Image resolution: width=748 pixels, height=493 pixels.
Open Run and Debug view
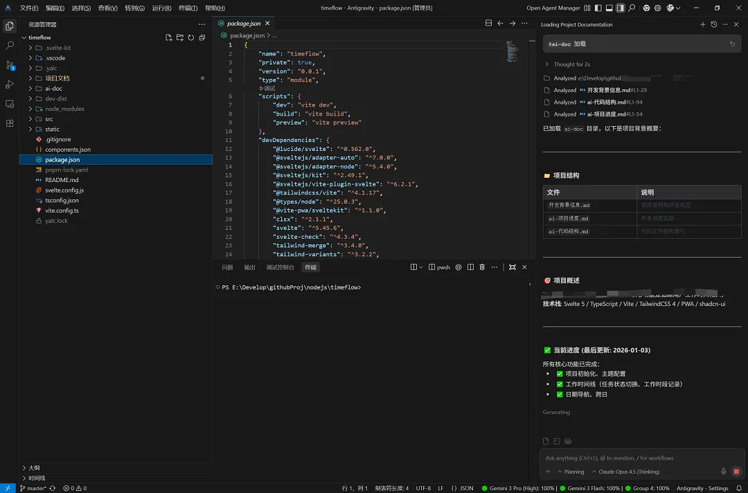10,84
